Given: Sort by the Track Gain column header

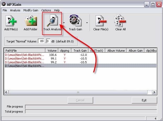Looking at the screenshot, I should [x=80, y=51].
